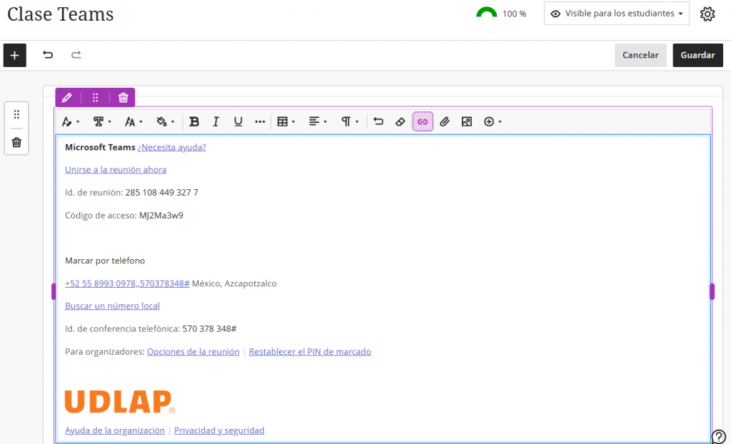This screenshot has height=444, width=731.
Task: Open font family dropdown
Action: coord(102,122)
